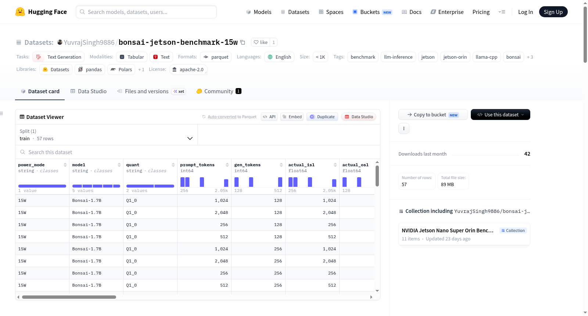The image size is (588, 316).
Task: Click the left sidebar menu icon
Action: [x=1, y=113]
